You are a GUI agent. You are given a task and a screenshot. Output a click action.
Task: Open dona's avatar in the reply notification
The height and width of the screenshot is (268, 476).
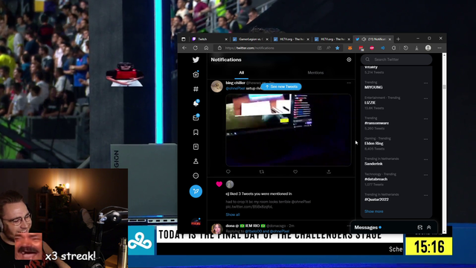[217, 229]
